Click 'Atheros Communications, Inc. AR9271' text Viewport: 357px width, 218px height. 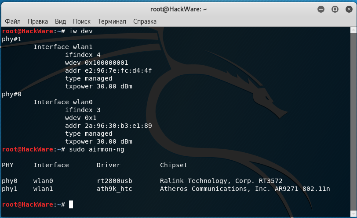(x=229, y=189)
